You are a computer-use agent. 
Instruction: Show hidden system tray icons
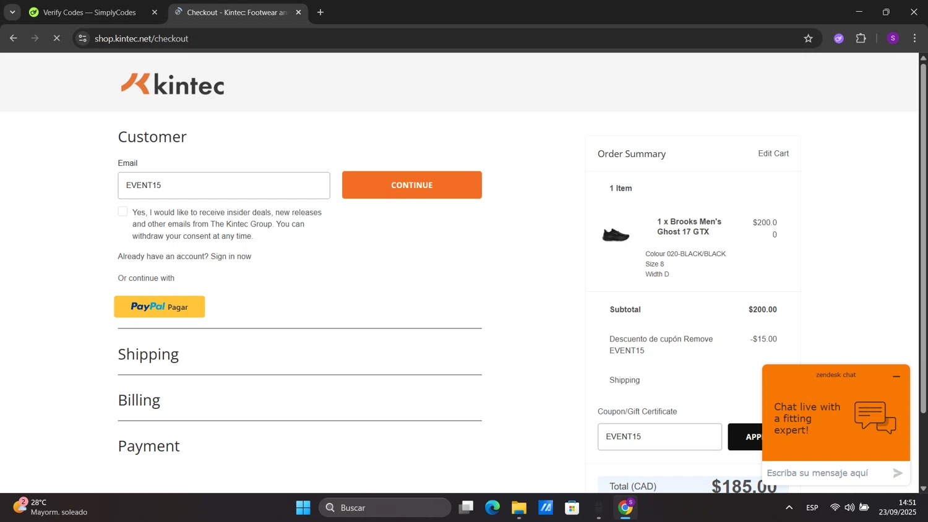(789, 508)
